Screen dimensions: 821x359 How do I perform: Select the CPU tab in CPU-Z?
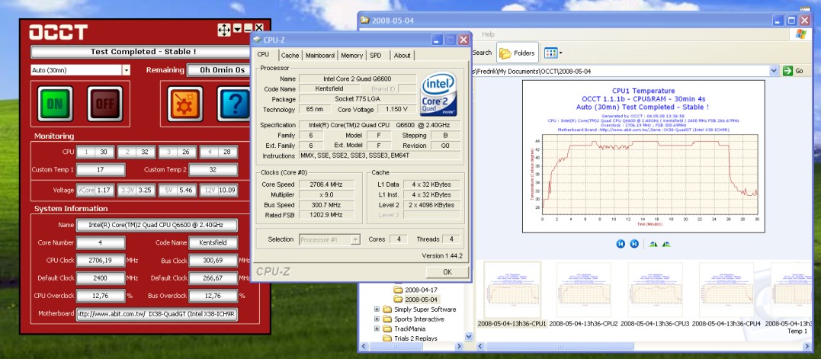tap(263, 55)
